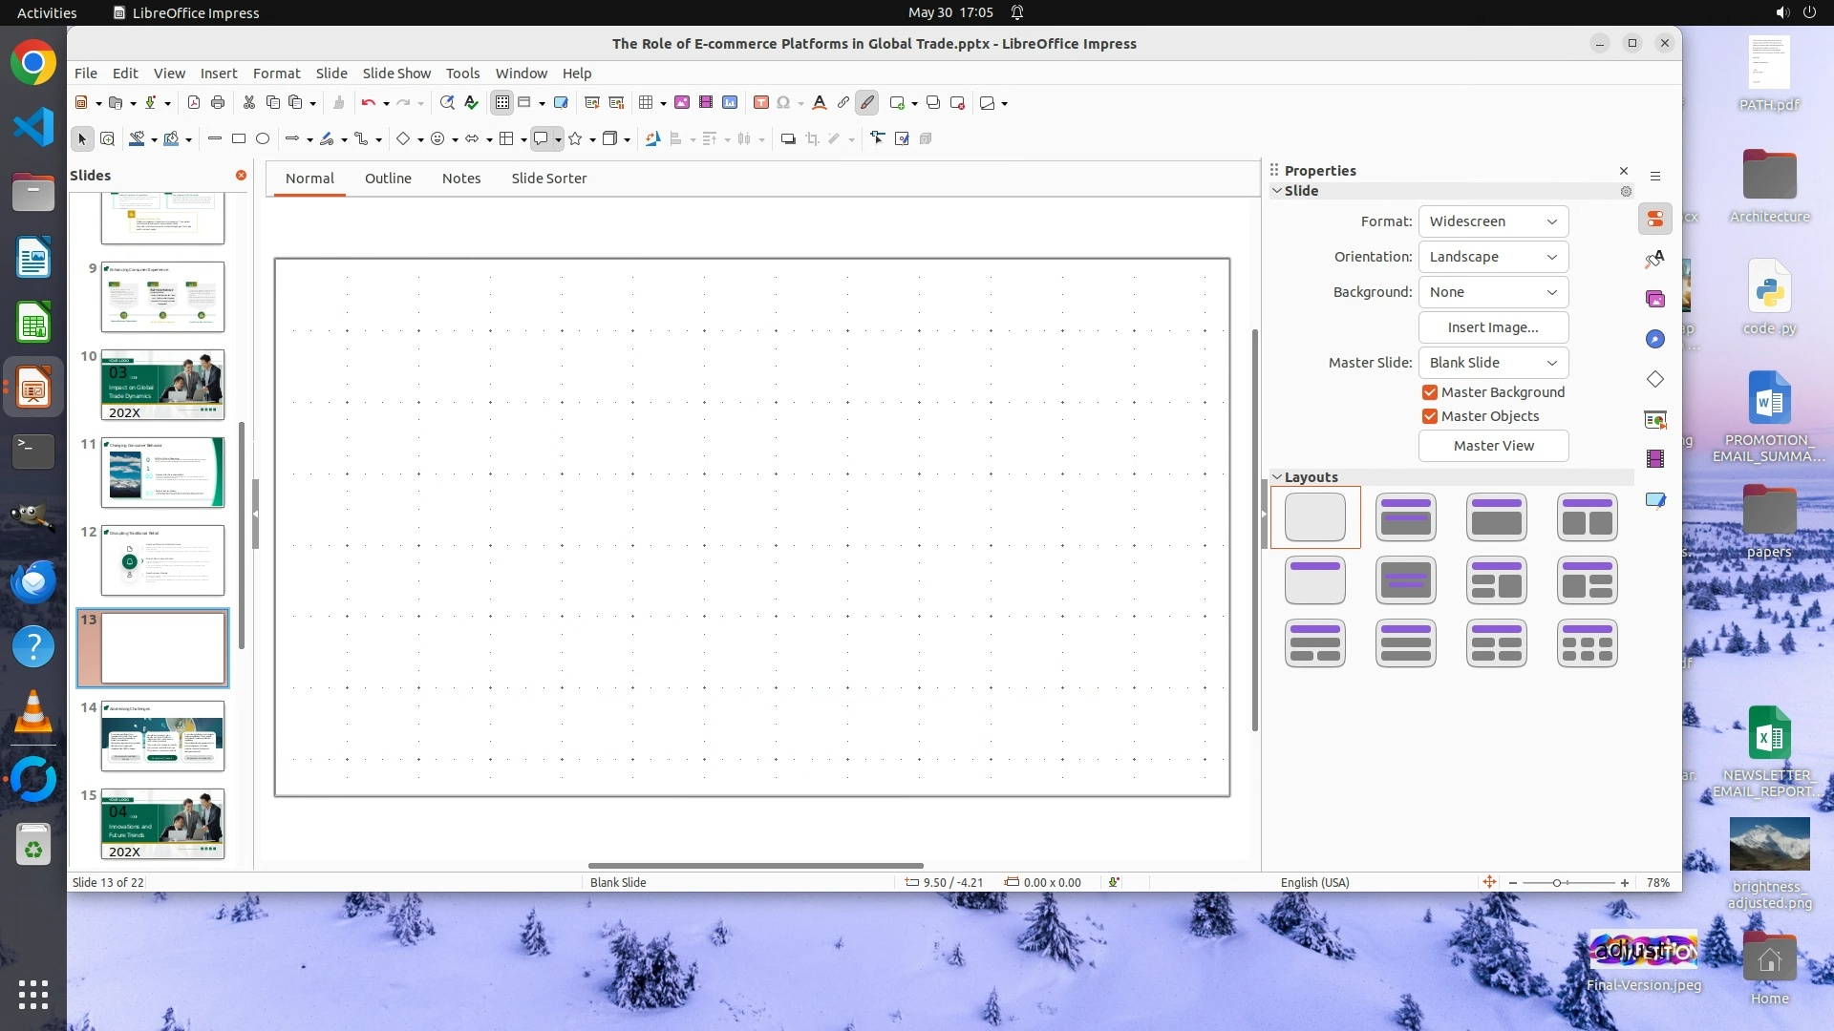Insert a table using toolbar icon
Screen dimensions: 1834x1031
pos(647,103)
